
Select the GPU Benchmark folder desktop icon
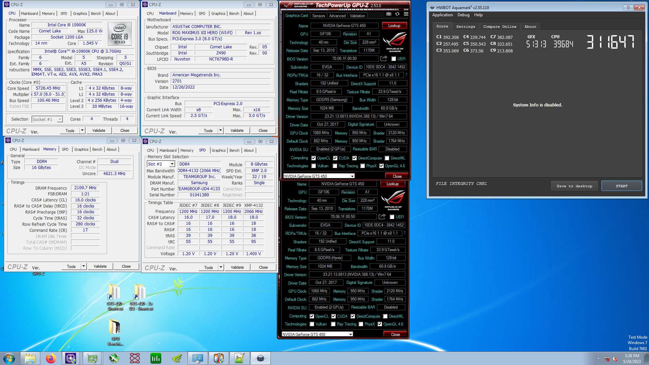pyautogui.click(x=115, y=332)
